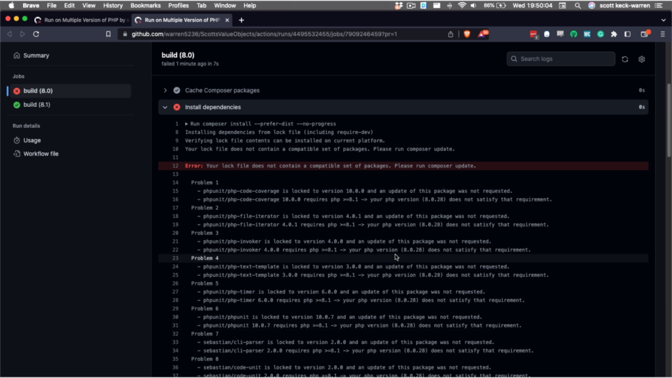Open the Bookmarks menu
672x378 pixels.
point(144,5)
